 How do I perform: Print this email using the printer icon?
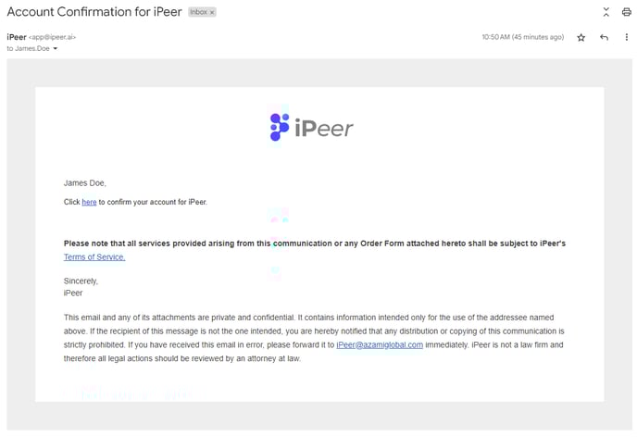[x=626, y=12]
